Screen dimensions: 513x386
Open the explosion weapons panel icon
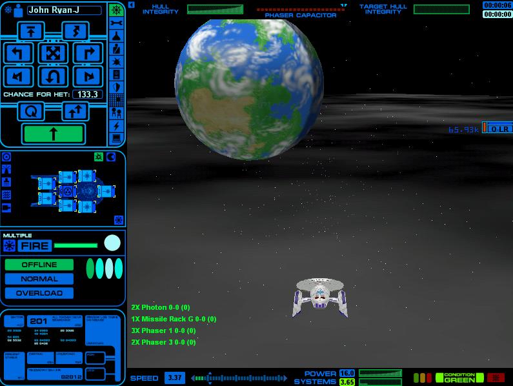pyautogui.click(x=116, y=61)
